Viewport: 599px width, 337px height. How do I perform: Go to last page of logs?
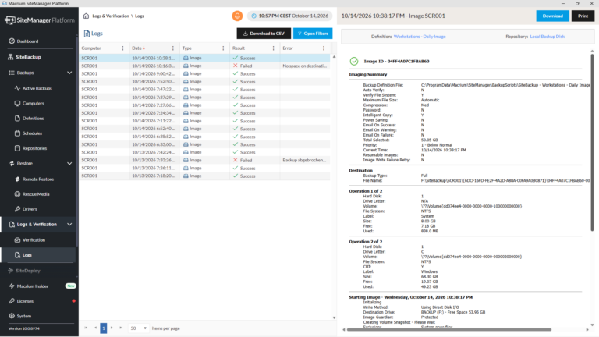tap(121, 328)
